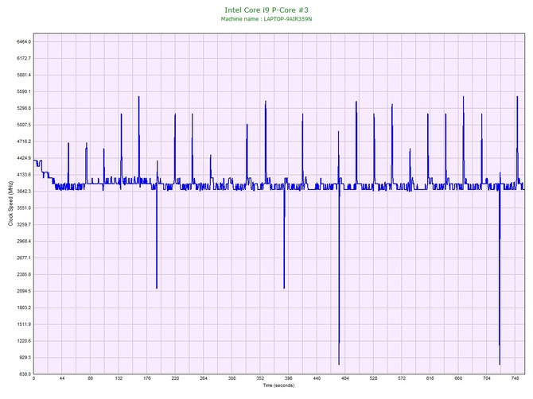533x399 pixels.
Task: Click the 264 tick on time axis
Action: [204, 378]
